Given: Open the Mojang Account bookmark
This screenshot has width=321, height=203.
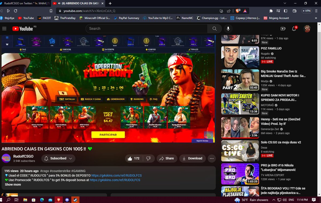Looking at the screenshot, I should tap(276, 18).
